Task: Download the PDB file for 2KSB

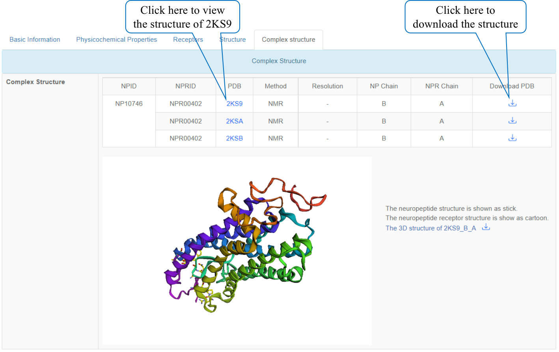Action: click(x=512, y=138)
